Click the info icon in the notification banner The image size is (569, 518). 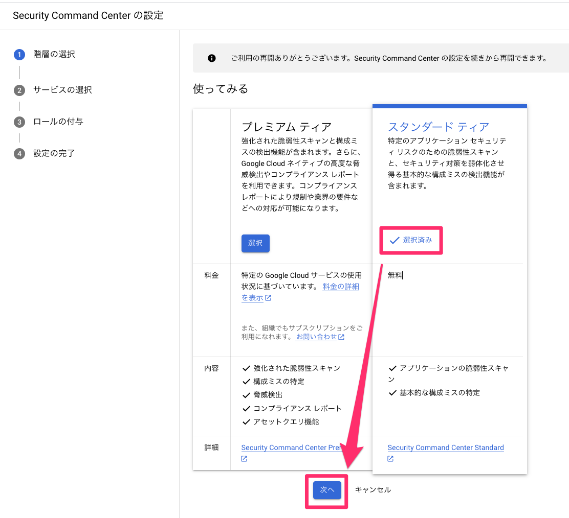212,58
